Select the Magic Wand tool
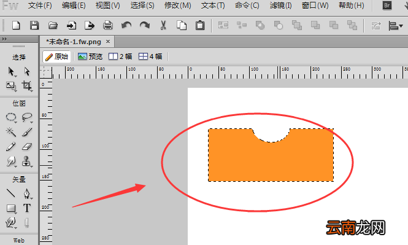The image size is (408, 245). [11, 132]
